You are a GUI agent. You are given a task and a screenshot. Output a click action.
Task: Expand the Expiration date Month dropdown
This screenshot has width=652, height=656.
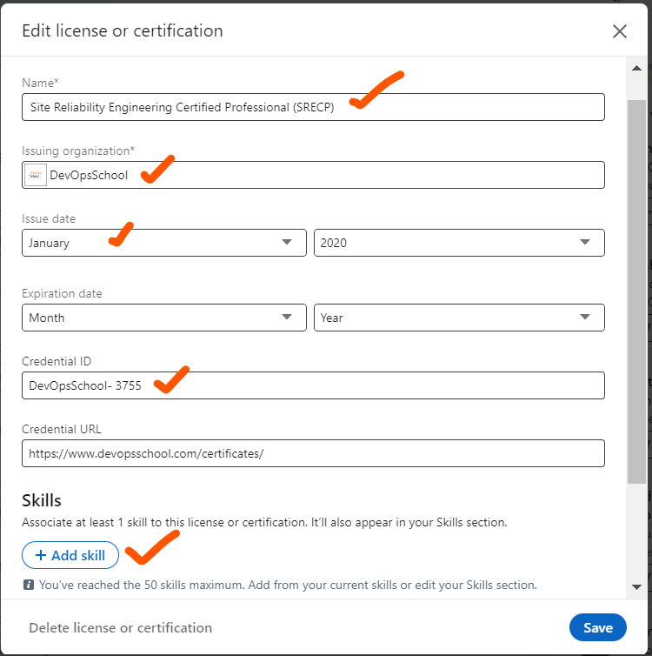tap(164, 318)
